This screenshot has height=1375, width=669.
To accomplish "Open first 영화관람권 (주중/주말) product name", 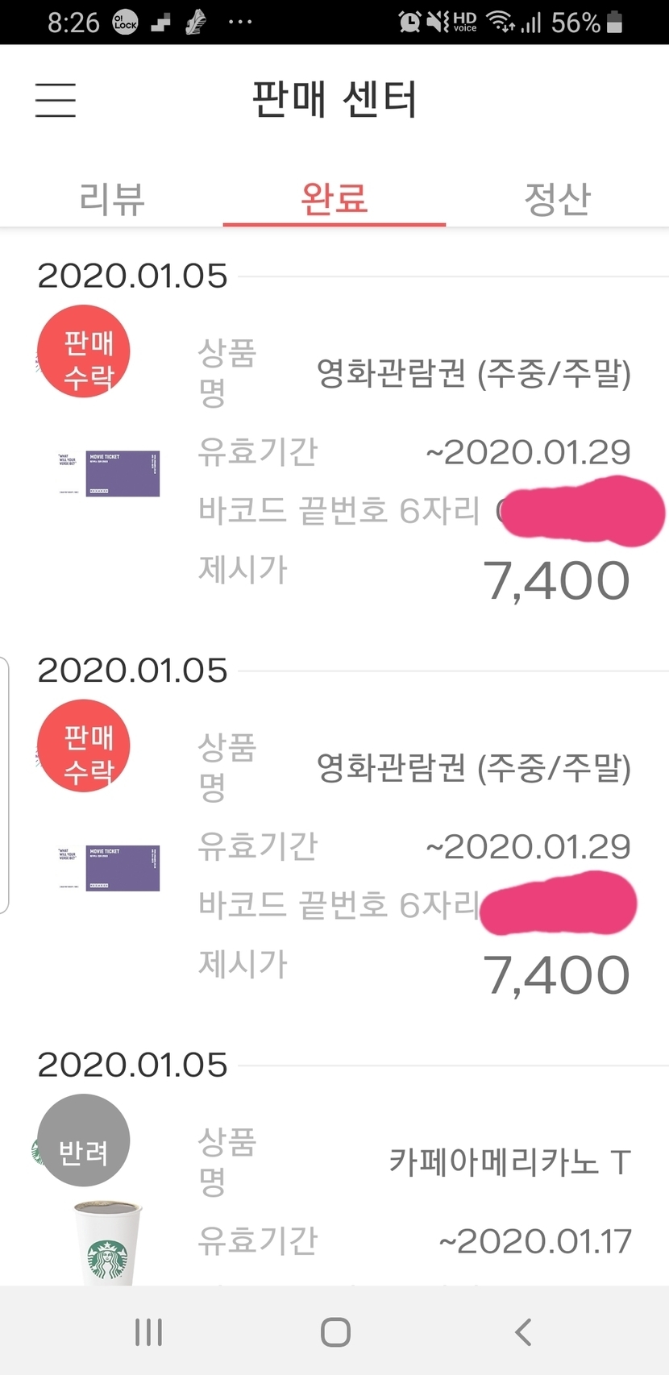I will [x=473, y=373].
